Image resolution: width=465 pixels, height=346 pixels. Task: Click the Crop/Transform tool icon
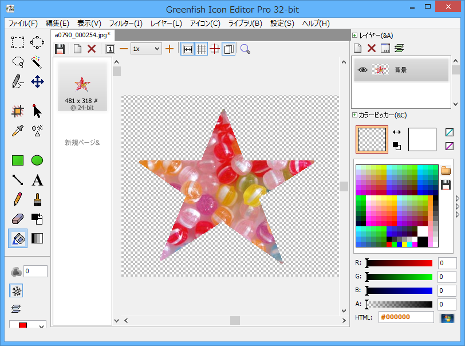click(x=18, y=111)
